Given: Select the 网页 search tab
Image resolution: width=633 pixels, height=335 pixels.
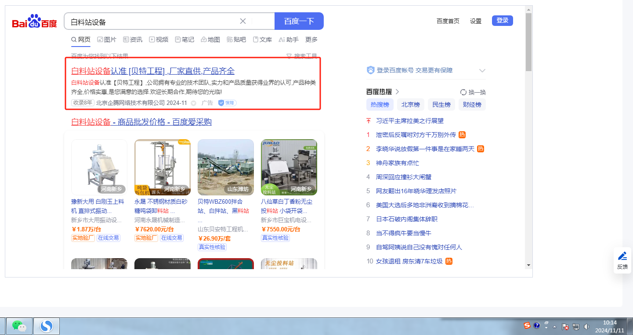Looking at the screenshot, I should [81, 40].
